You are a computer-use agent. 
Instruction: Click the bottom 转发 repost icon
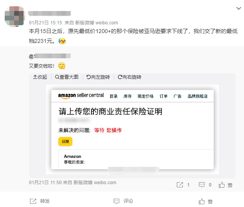[33, 201]
